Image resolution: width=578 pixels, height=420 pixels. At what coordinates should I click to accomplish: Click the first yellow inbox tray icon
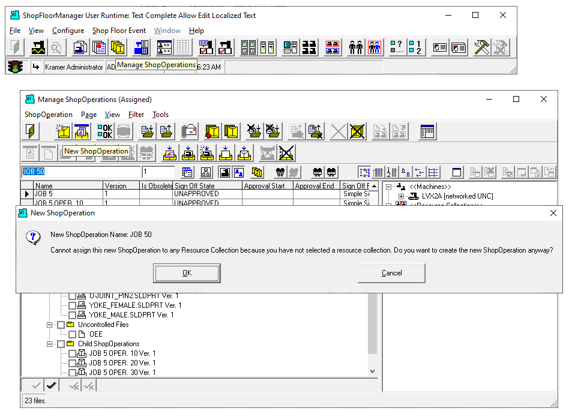[170, 153]
